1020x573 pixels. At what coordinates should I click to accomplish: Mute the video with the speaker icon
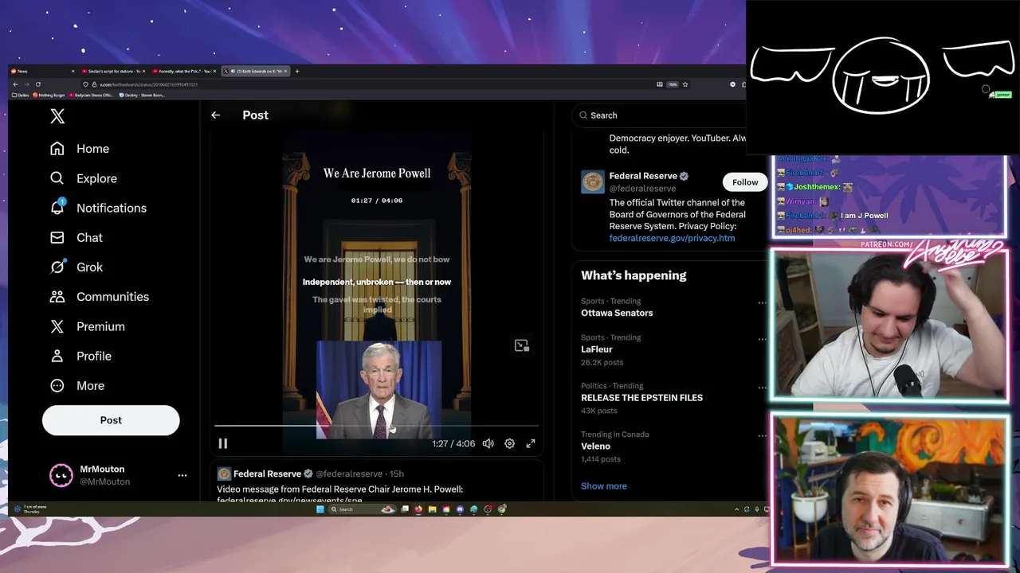tap(488, 443)
